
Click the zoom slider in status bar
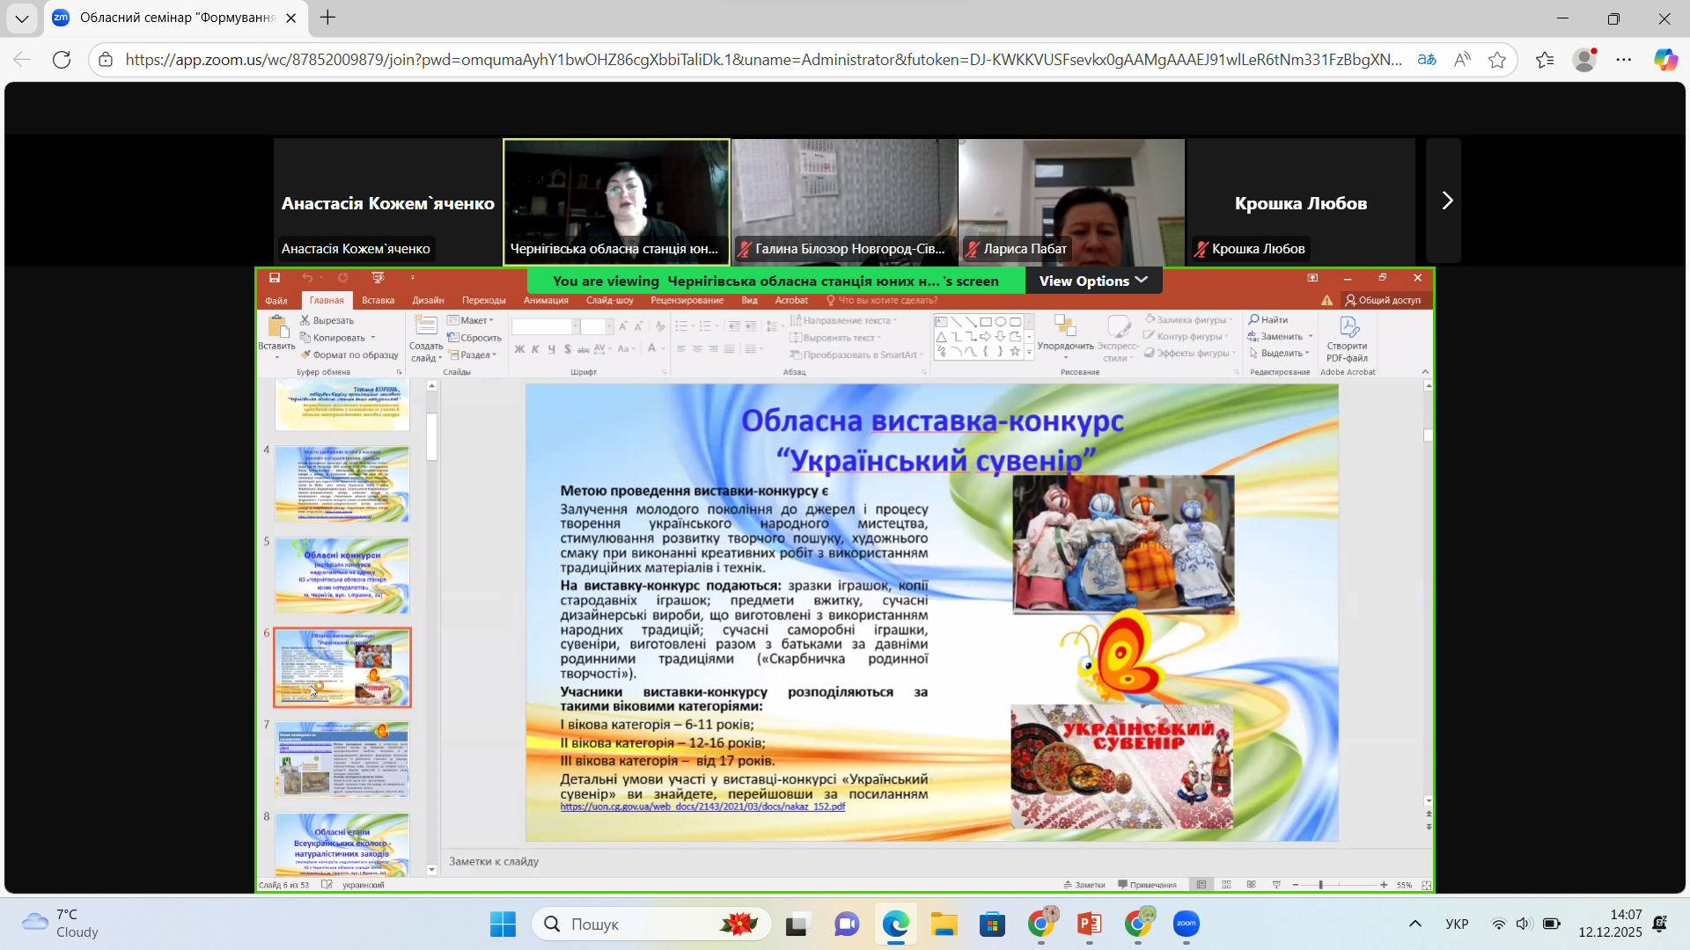(1320, 885)
